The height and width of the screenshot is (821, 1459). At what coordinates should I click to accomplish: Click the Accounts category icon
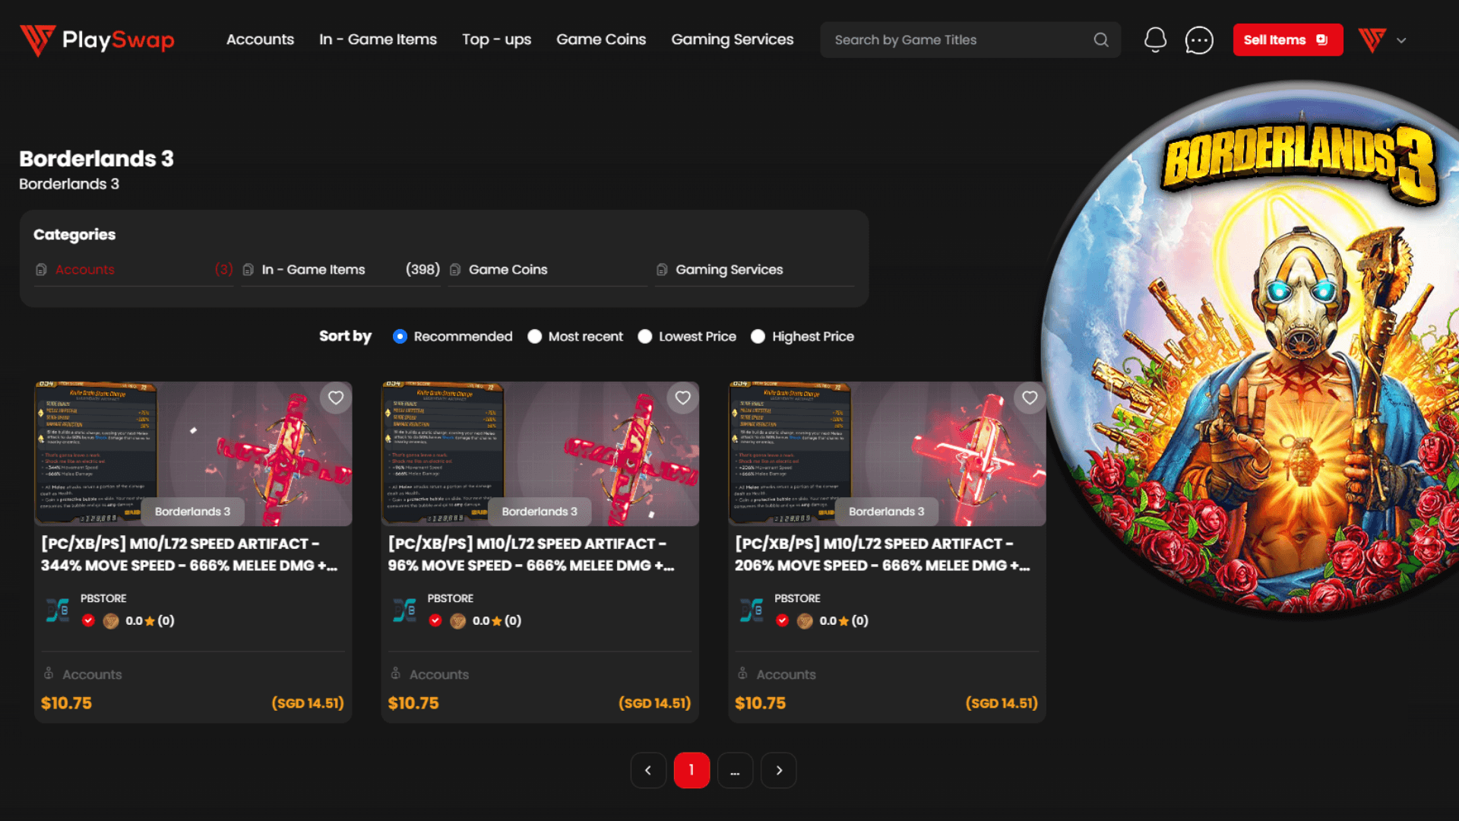41,270
